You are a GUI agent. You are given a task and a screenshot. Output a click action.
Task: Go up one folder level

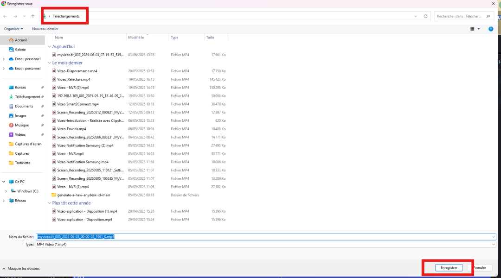tap(33, 16)
